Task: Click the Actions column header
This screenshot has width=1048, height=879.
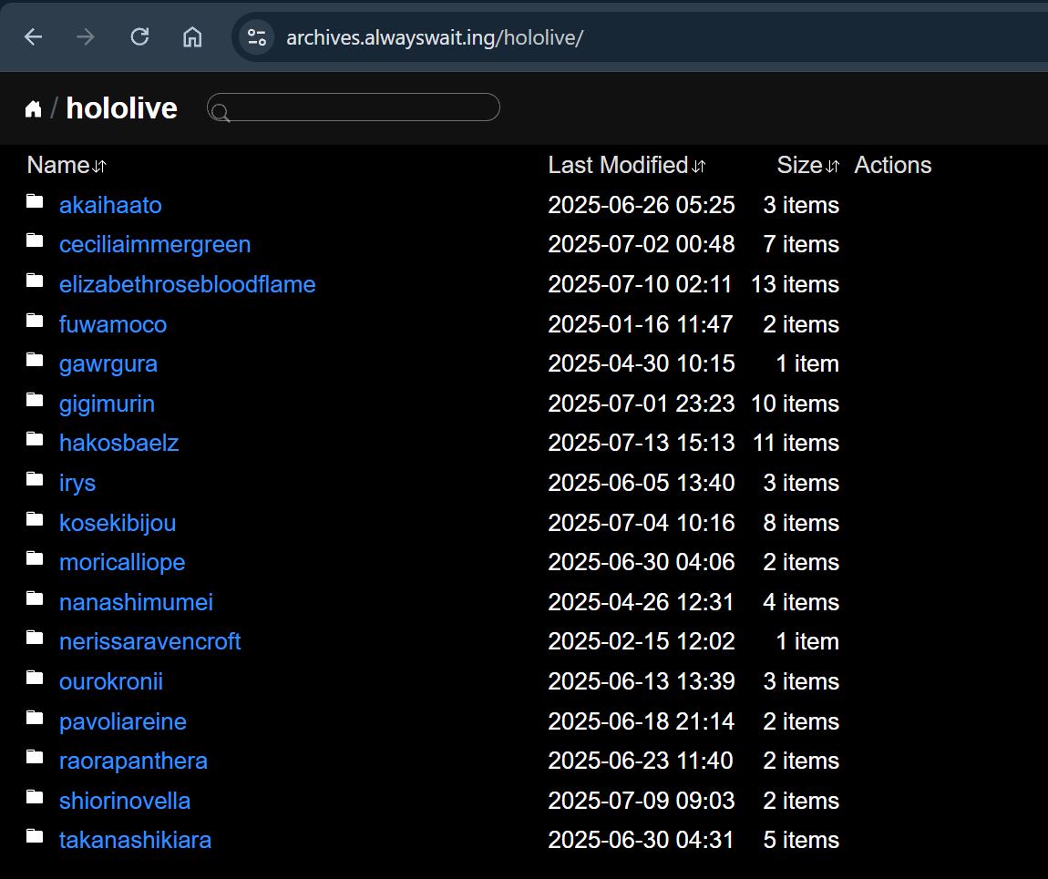Action: click(x=893, y=165)
